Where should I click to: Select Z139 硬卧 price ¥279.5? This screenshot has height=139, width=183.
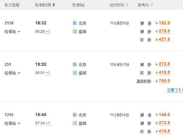click(163, 31)
